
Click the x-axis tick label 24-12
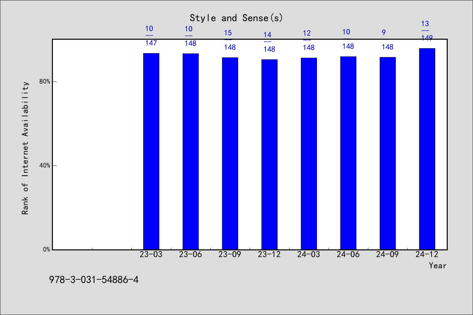click(x=427, y=254)
